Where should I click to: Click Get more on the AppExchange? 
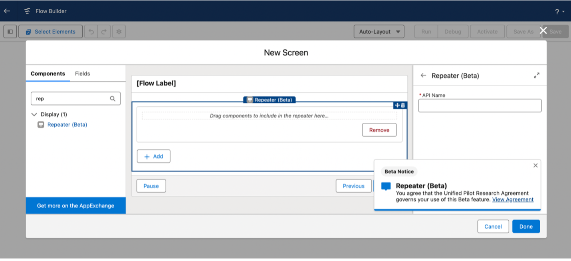coord(75,205)
